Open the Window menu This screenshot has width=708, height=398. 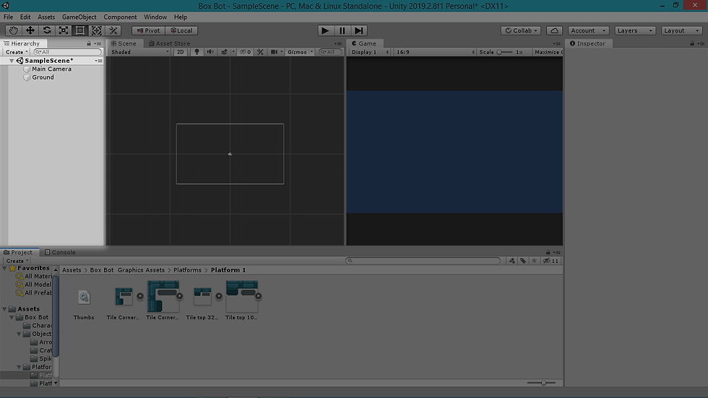(155, 17)
